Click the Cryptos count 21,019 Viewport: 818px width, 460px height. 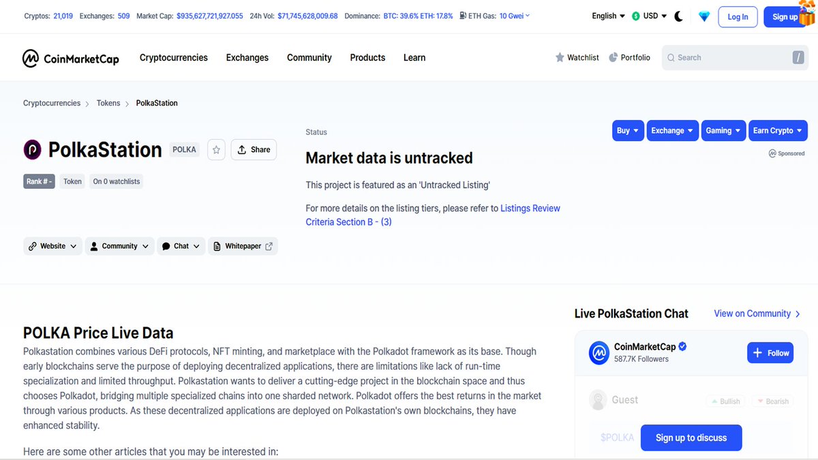tap(62, 16)
